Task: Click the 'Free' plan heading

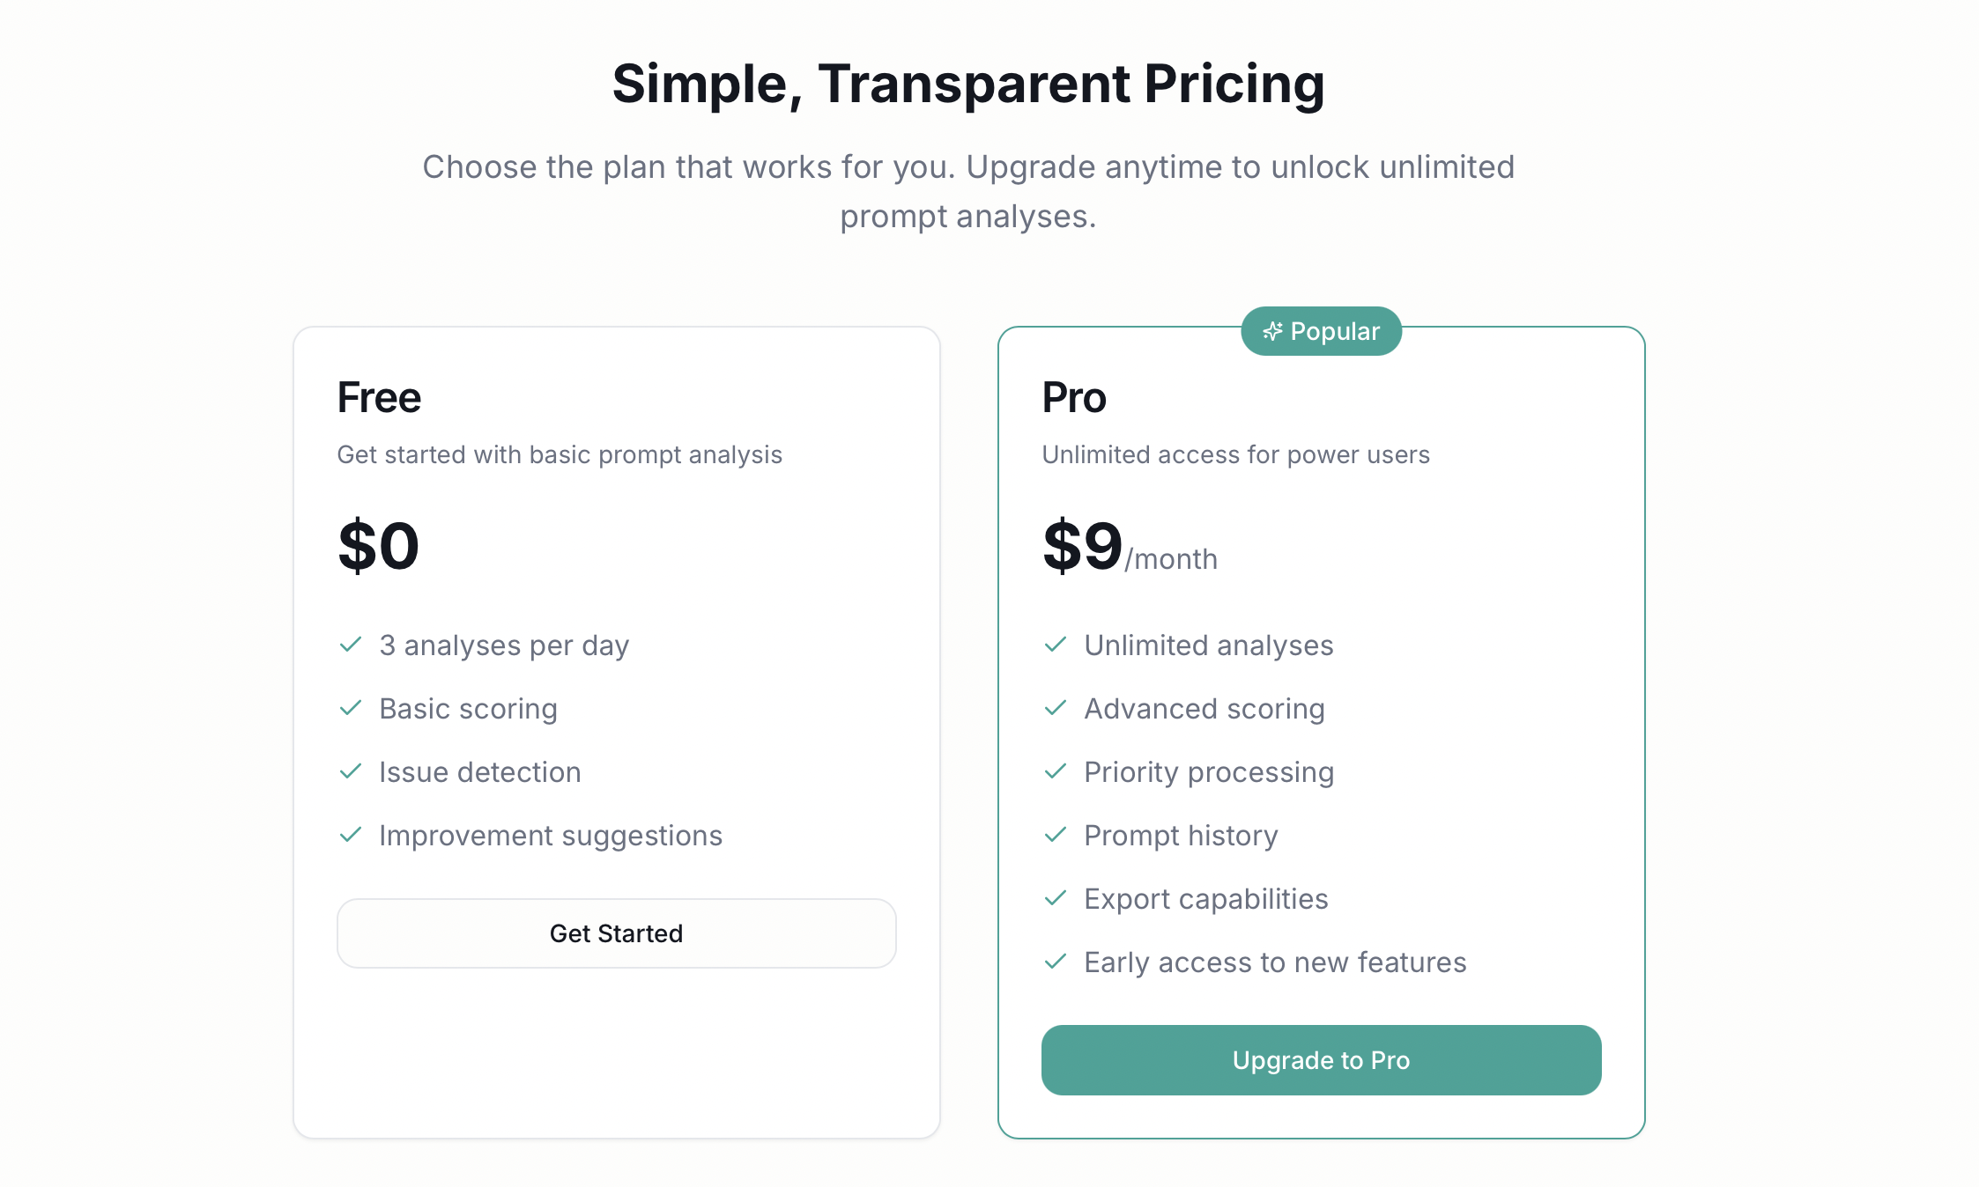Action: 379,397
